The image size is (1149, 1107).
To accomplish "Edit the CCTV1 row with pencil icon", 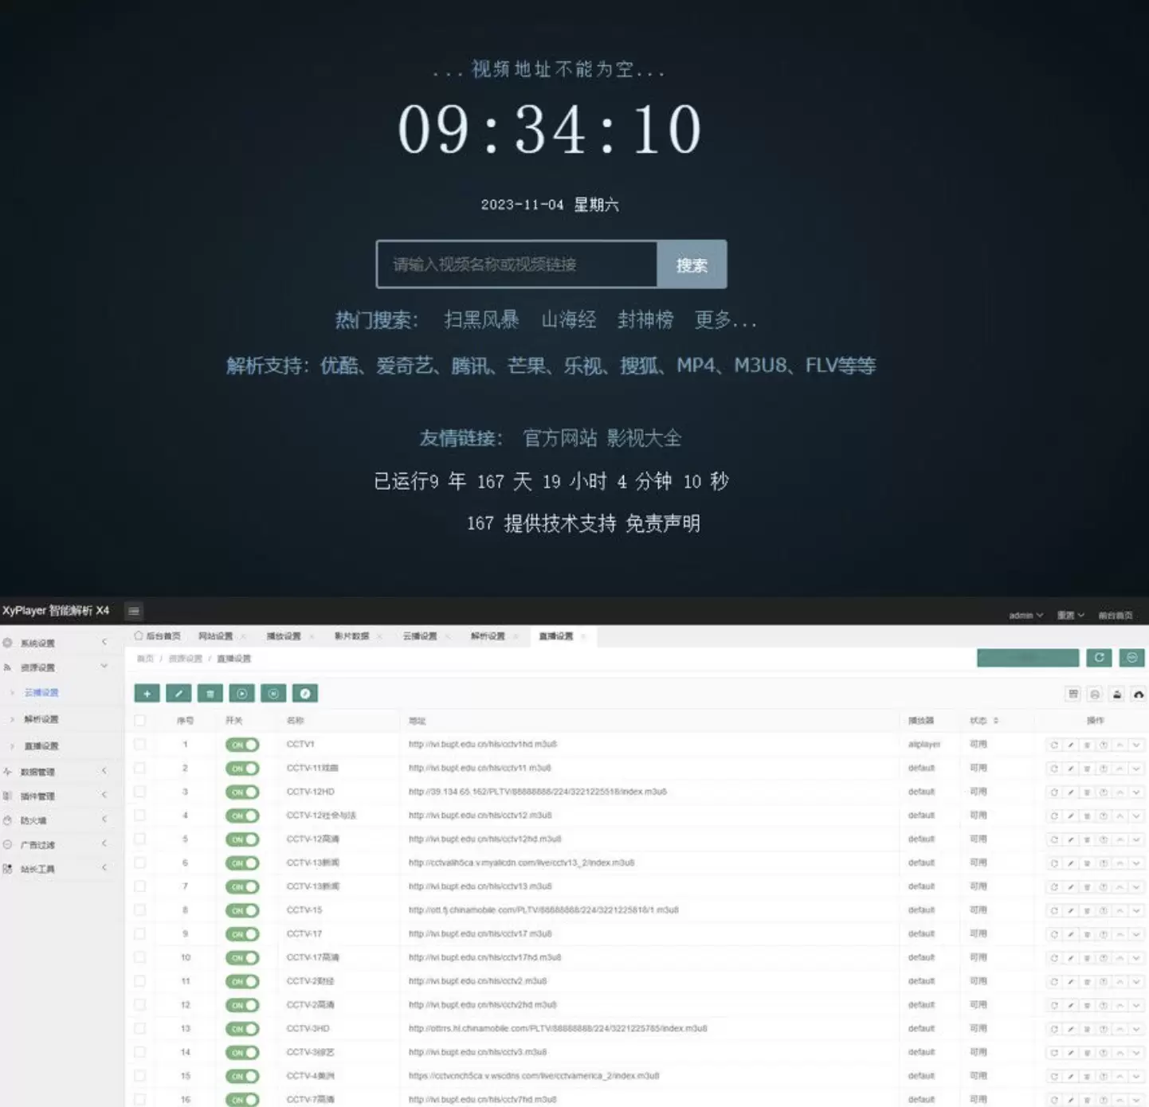I will [1071, 745].
